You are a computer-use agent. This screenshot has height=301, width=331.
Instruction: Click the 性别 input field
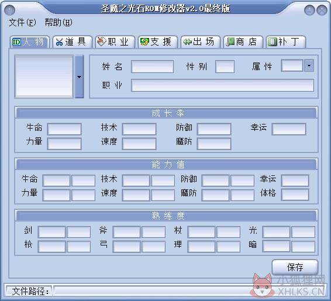point(225,67)
